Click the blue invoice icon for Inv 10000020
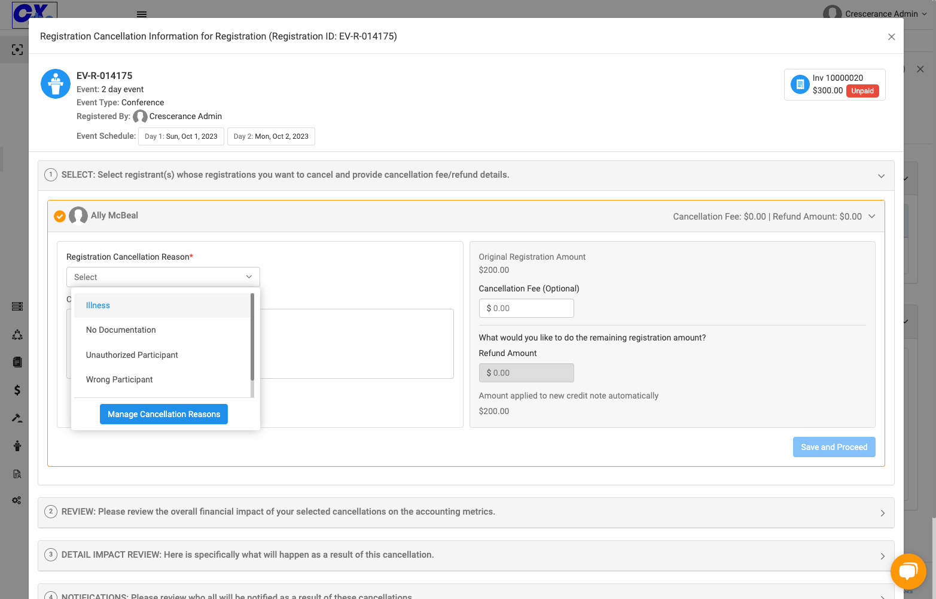The image size is (936, 599). (800, 84)
